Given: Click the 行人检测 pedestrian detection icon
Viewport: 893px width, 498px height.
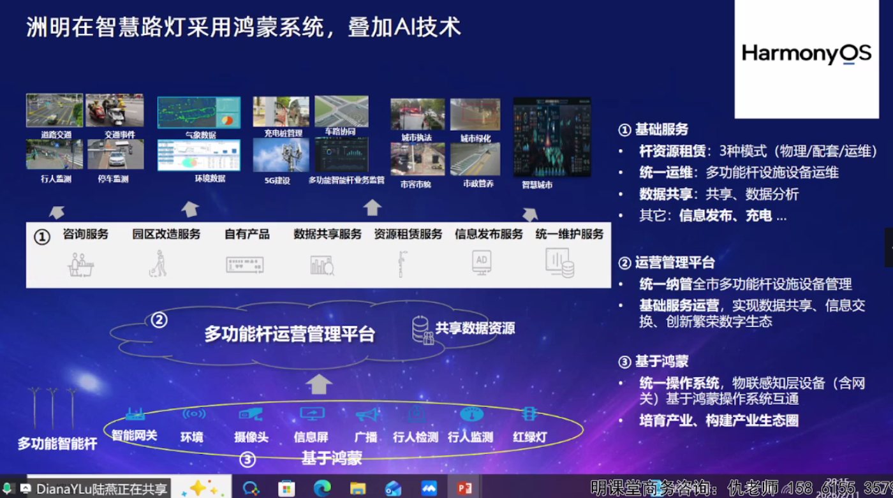Looking at the screenshot, I should click(x=417, y=415).
